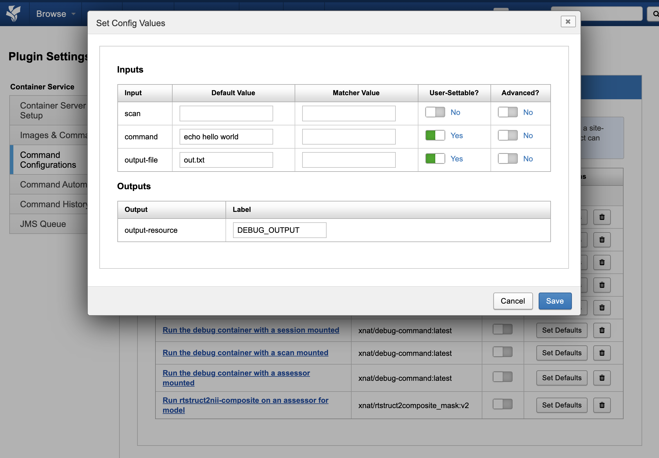
Task: Delete the debug scan mounted command row
Action: [x=602, y=353]
